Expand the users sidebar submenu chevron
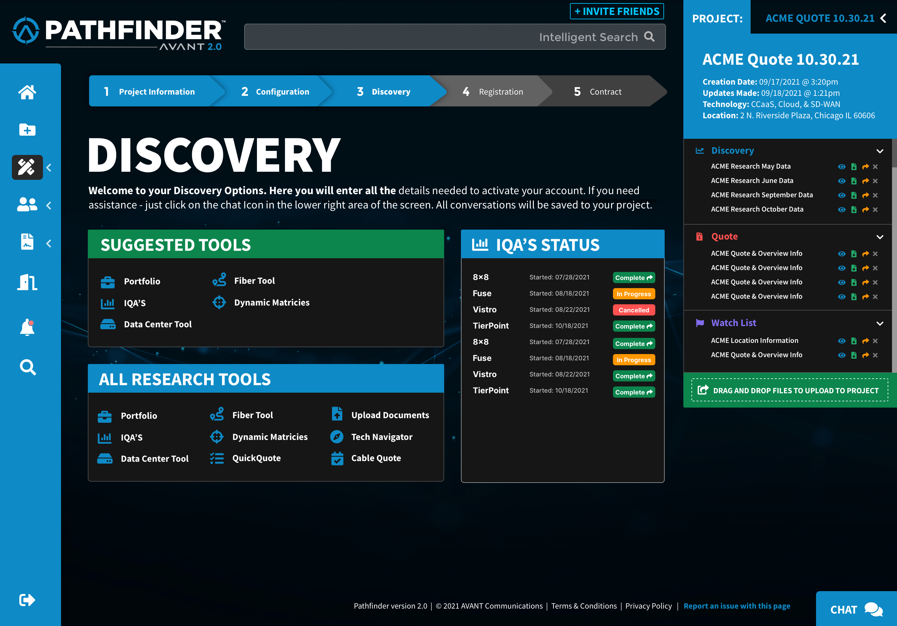The width and height of the screenshot is (897, 626). coord(49,206)
